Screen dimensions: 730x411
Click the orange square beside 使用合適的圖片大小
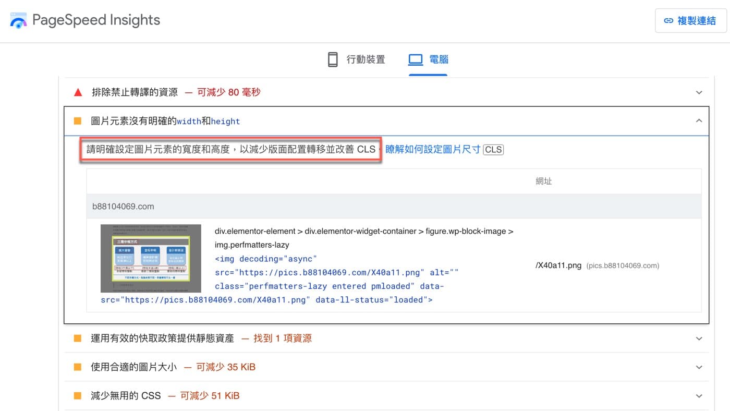click(x=78, y=367)
